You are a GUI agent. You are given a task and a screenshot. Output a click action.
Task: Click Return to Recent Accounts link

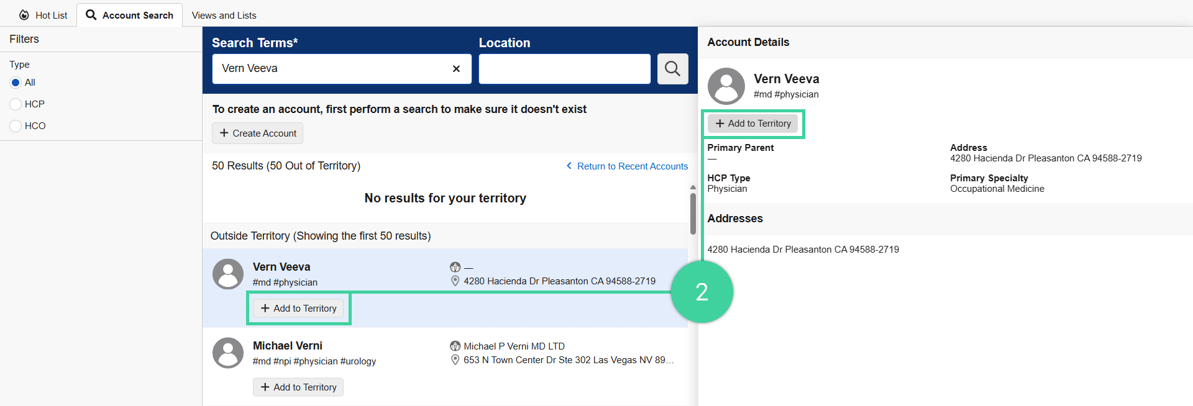[627, 166]
